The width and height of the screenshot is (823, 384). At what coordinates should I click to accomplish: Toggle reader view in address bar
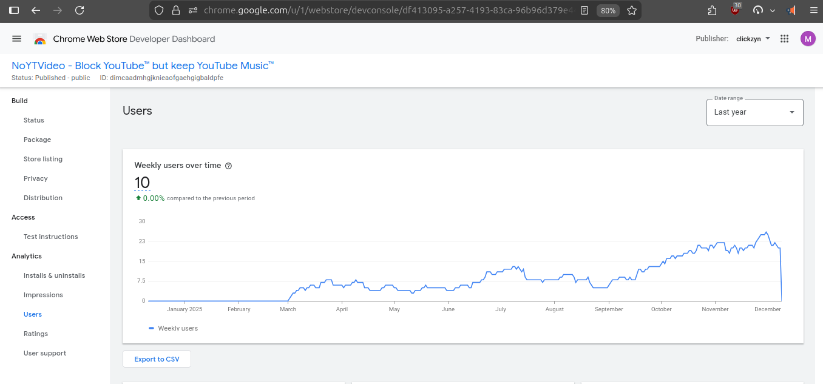coord(584,10)
